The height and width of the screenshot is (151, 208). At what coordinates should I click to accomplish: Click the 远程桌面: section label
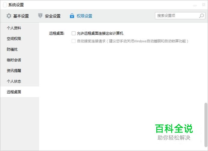click(57, 33)
